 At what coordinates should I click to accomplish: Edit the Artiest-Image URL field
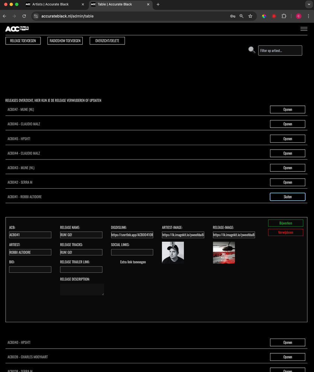[183, 235]
